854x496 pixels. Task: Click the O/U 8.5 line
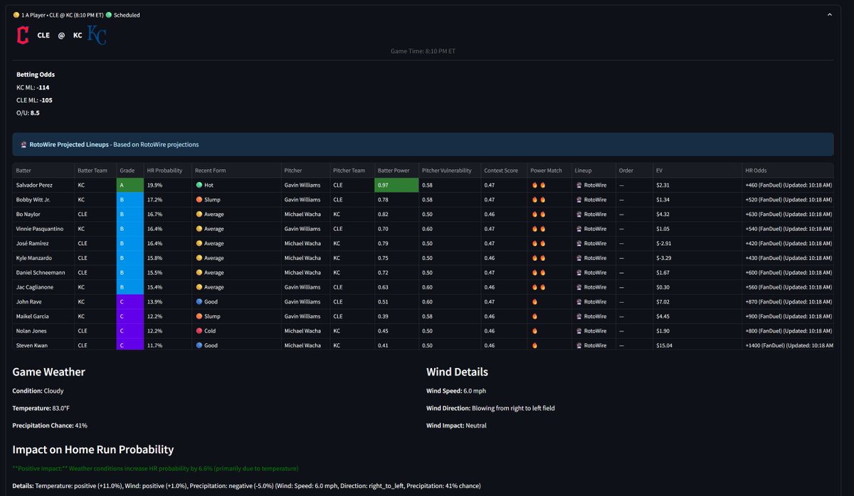click(x=28, y=113)
